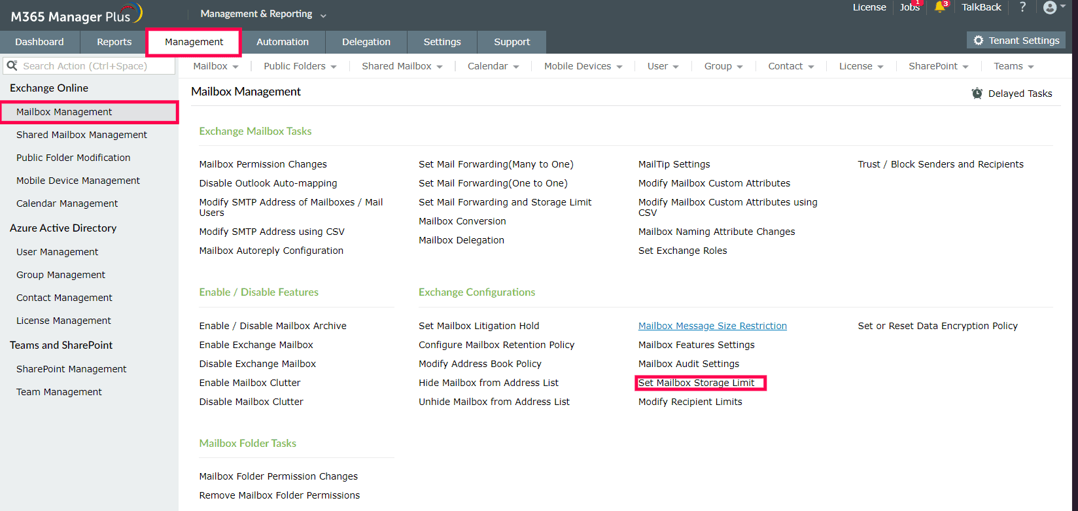Click the search magnifier icon
This screenshot has height=511, width=1078.
[x=12, y=65]
